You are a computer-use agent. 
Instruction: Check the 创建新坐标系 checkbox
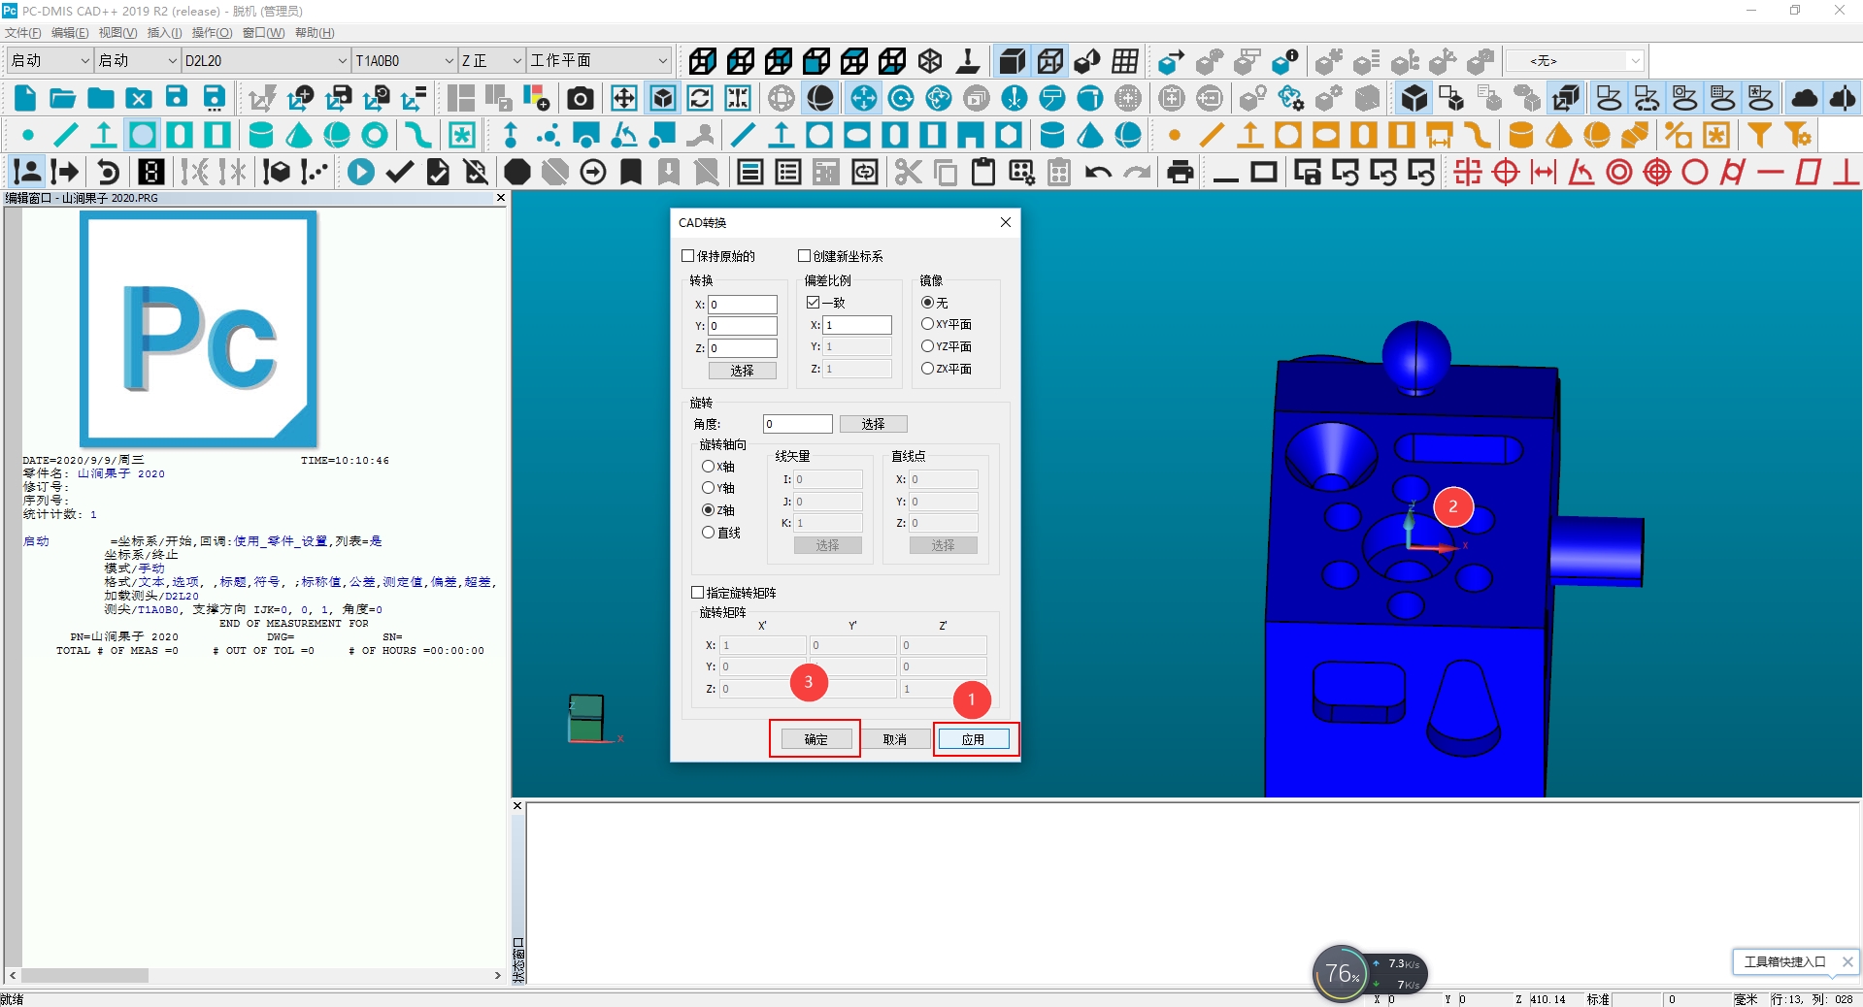[x=804, y=256]
